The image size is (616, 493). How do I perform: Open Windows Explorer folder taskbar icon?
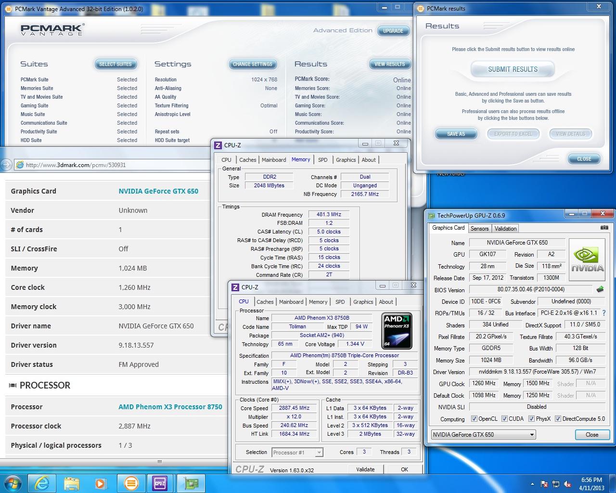click(71, 483)
